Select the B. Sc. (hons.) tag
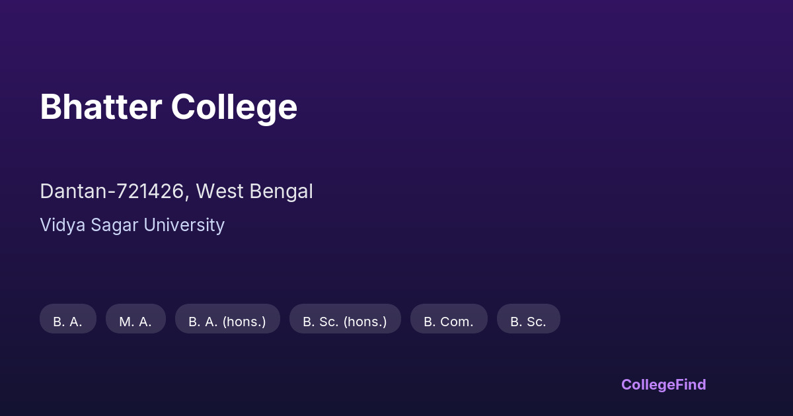 point(345,322)
